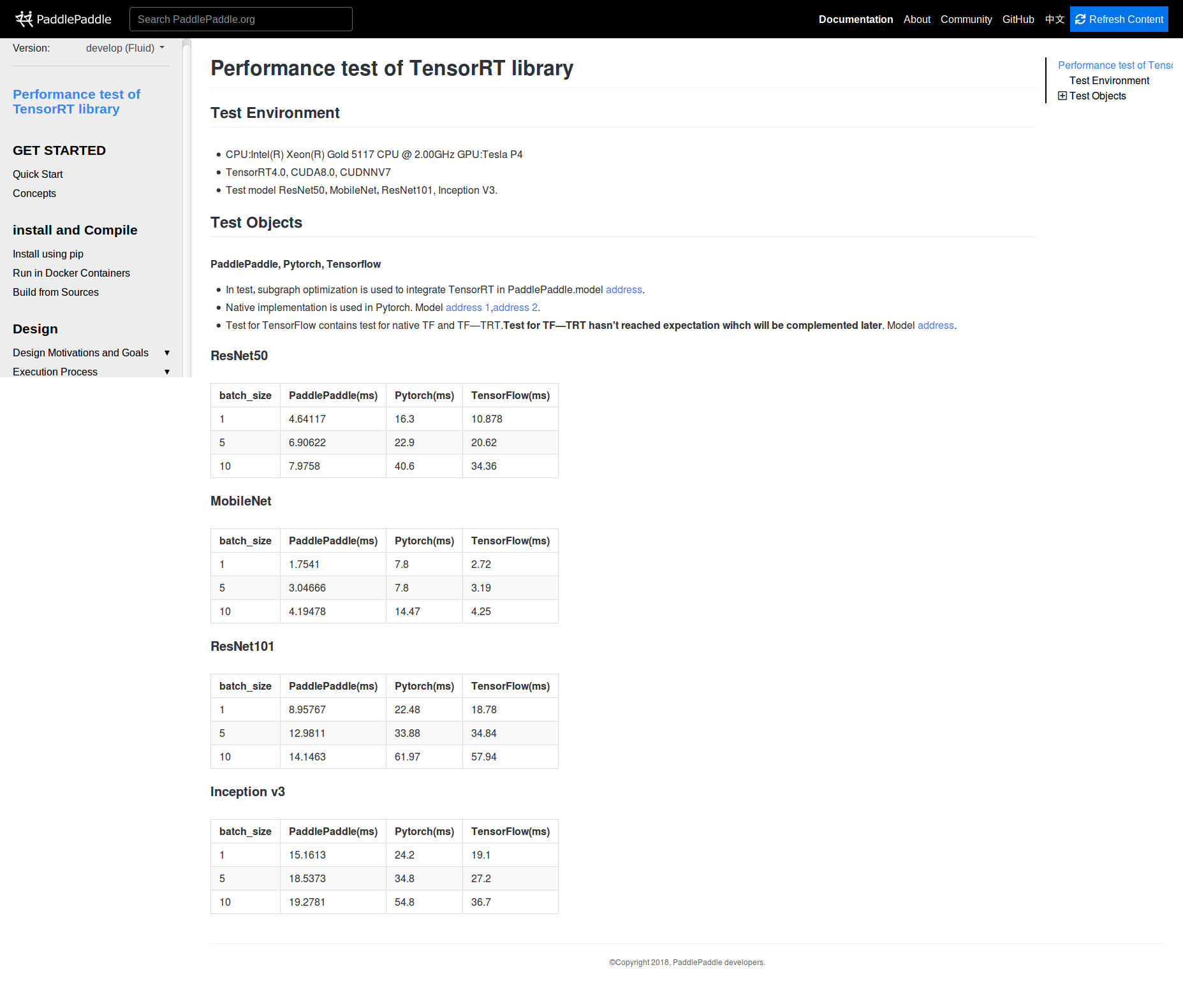Click the TensorRT4.0, CUDA8.0, CUDNNV7 bullet
This screenshot has width=1183, height=981.
pyautogui.click(x=308, y=172)
